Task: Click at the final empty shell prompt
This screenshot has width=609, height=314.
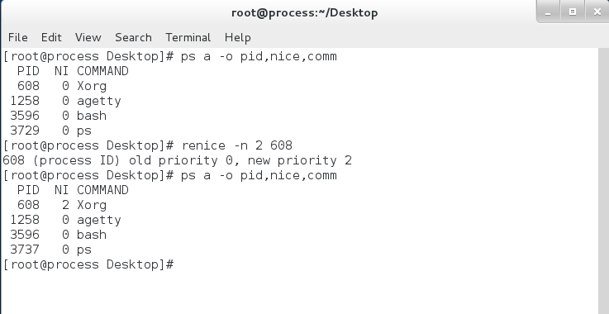Action: [x=88, y=264]
